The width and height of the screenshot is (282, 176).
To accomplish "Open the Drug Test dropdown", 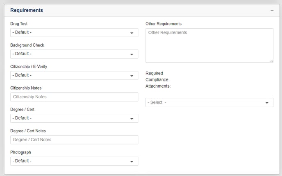I will 74,33.
